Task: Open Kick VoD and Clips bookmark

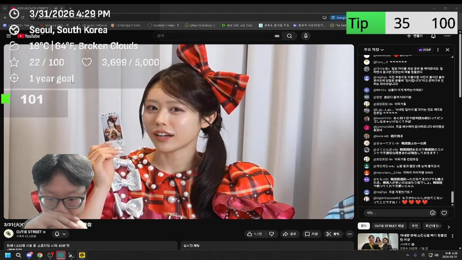Action: 238,25
